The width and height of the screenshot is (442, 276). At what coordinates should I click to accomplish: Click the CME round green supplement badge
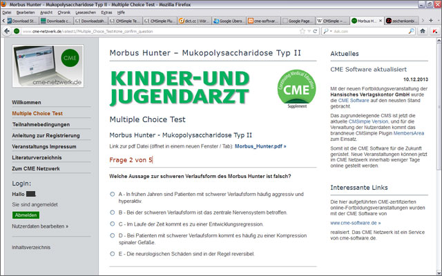click(296, 89)
